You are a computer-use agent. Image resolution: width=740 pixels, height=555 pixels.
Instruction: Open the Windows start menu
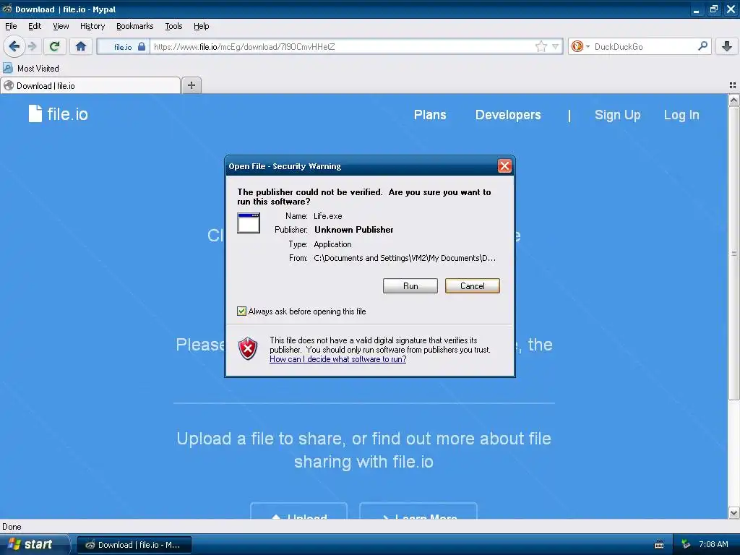[34, 544]
